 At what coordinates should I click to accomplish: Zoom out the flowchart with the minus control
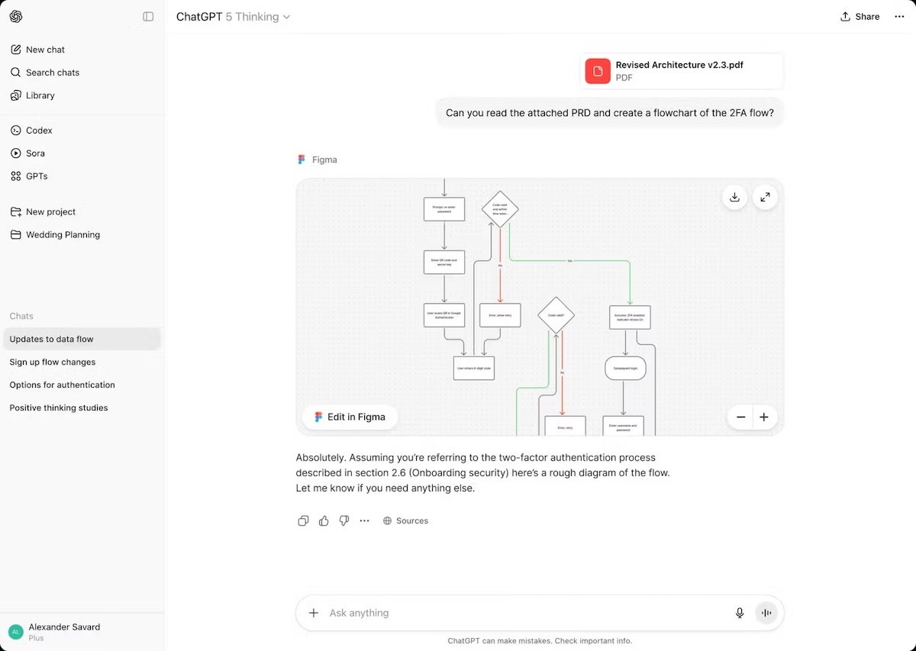pyautogui.click(x=740, y=417)
